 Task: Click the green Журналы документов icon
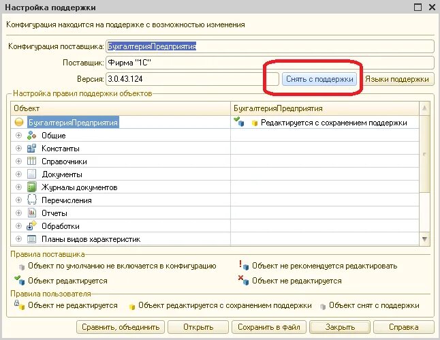coord(32,187)
